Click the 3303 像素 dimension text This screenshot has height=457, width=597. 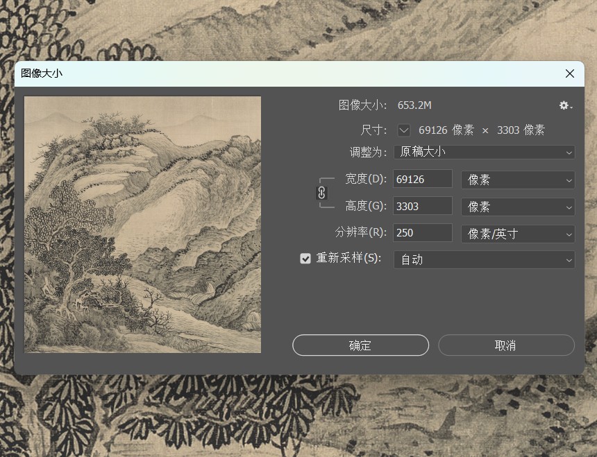521,130
